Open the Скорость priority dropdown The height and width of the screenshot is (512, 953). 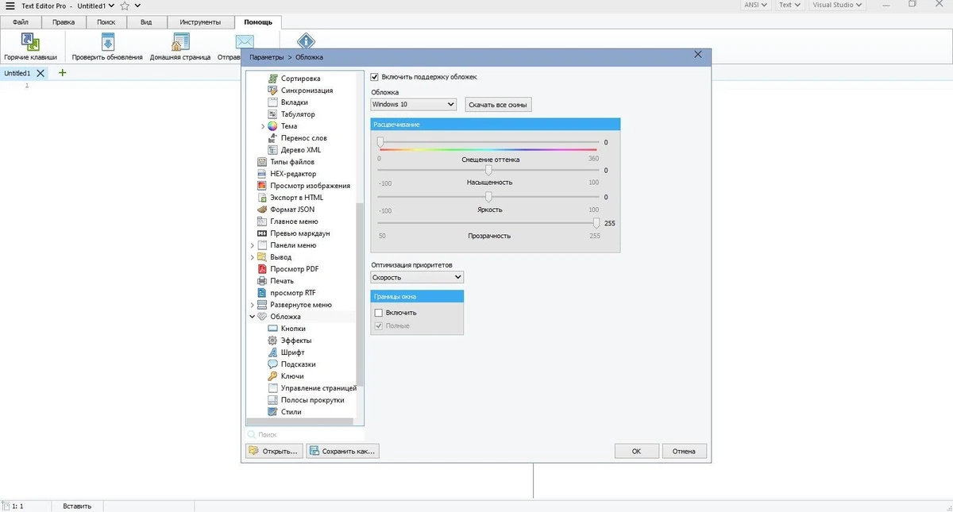pyautogui.click(x=417, y=278)
